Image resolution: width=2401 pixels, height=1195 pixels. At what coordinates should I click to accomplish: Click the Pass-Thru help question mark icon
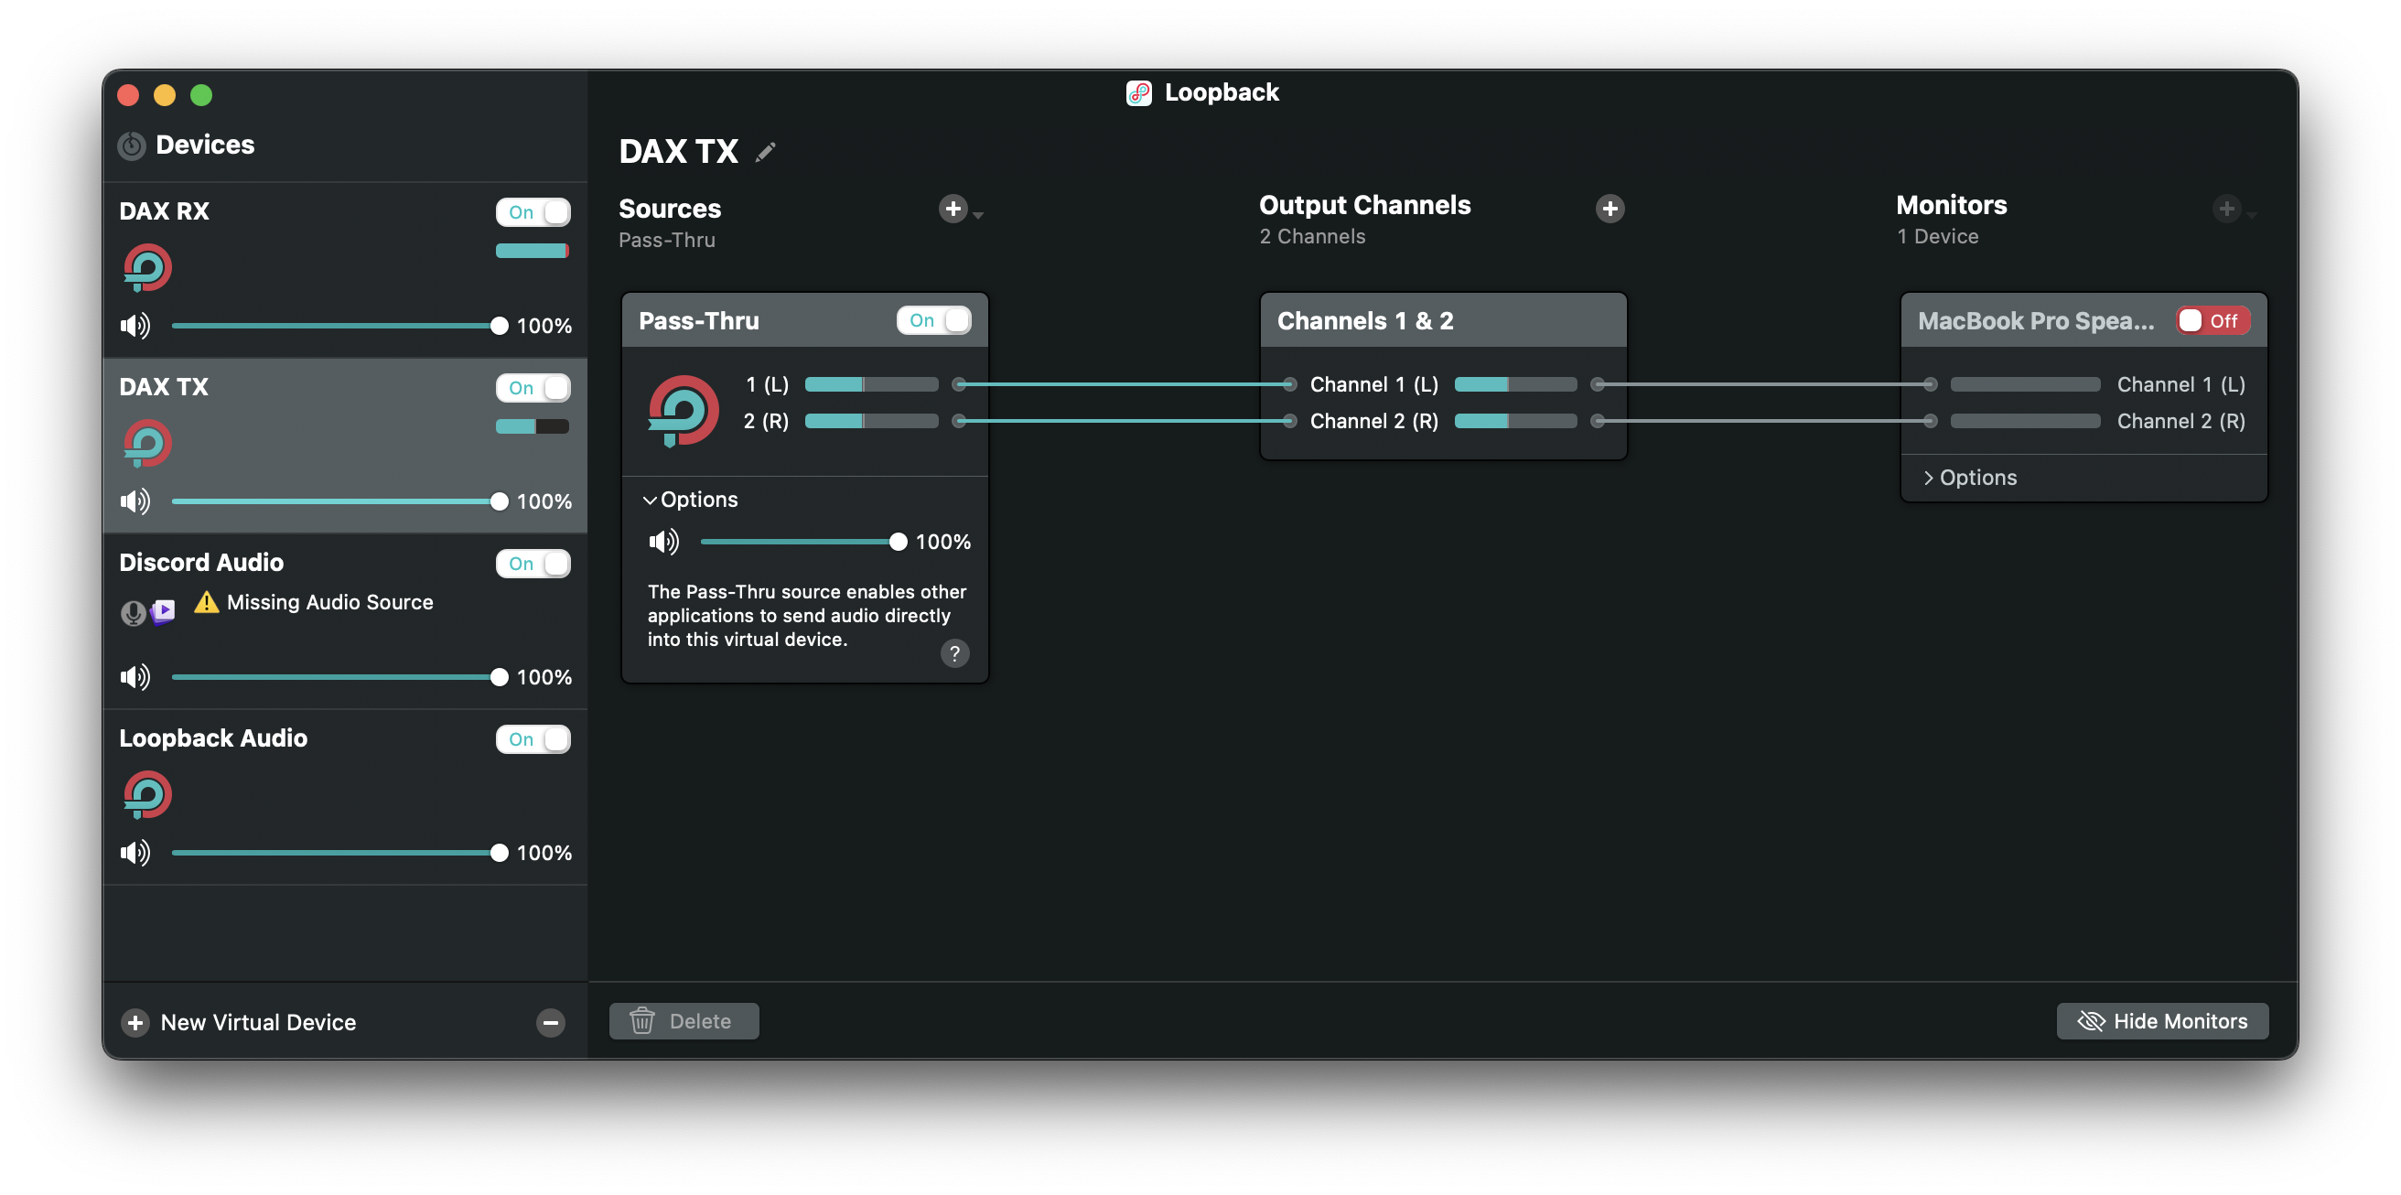click(953, 653)
